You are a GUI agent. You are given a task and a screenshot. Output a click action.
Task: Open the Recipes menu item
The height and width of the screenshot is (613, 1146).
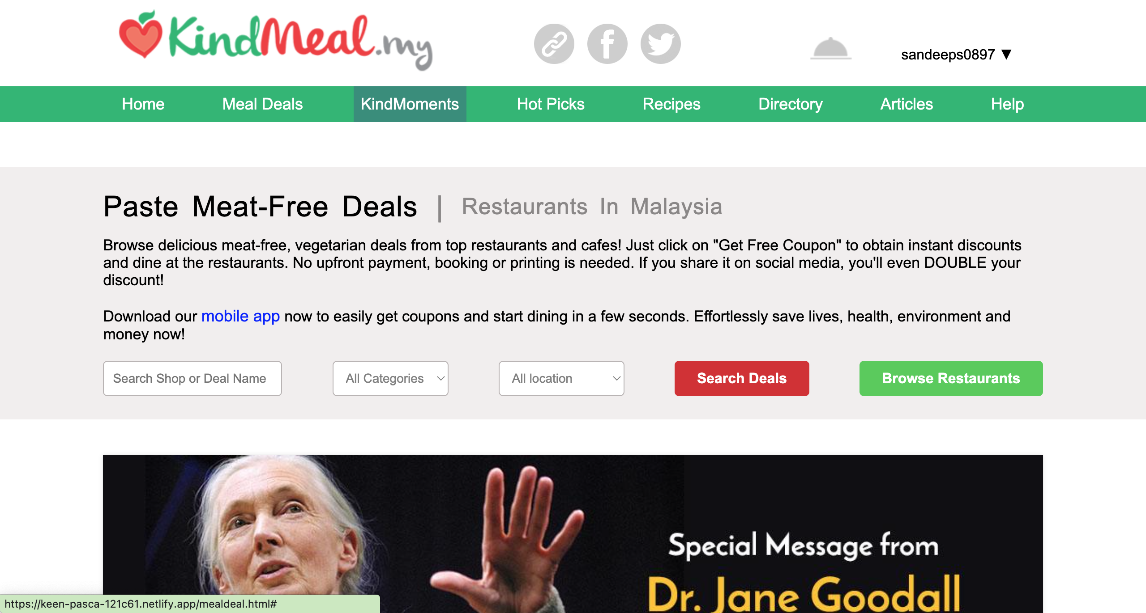click(671, 104)
